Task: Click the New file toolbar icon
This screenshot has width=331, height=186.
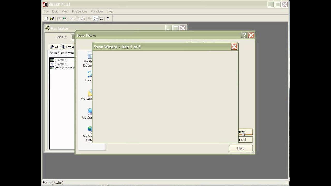Action: tap(46, 18)
